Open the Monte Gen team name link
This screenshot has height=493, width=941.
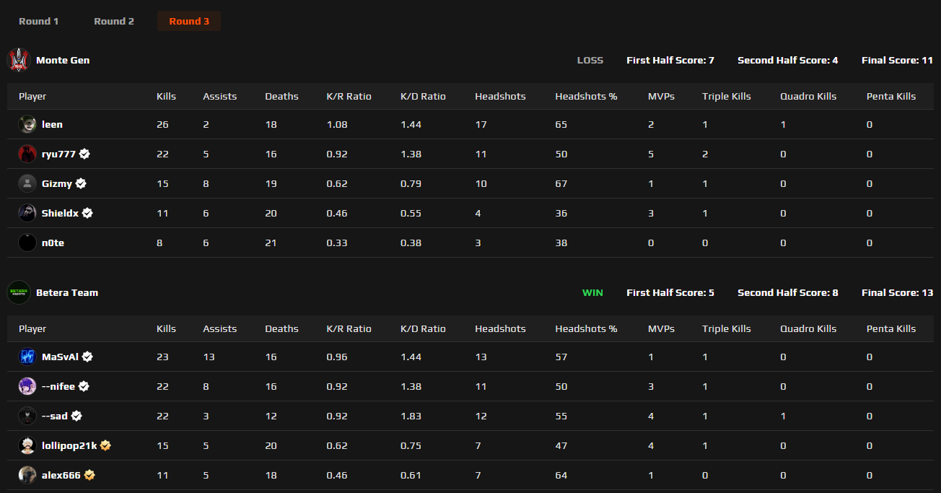(63, 60)
